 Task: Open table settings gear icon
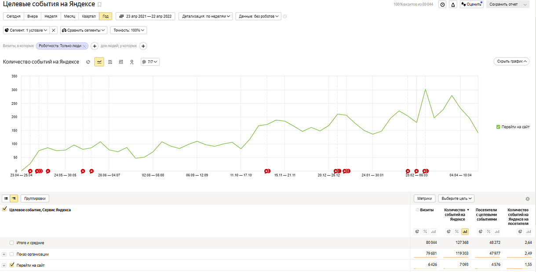coord(528,199)
